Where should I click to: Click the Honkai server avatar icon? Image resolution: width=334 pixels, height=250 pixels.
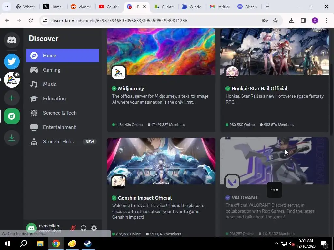(232, 73)
